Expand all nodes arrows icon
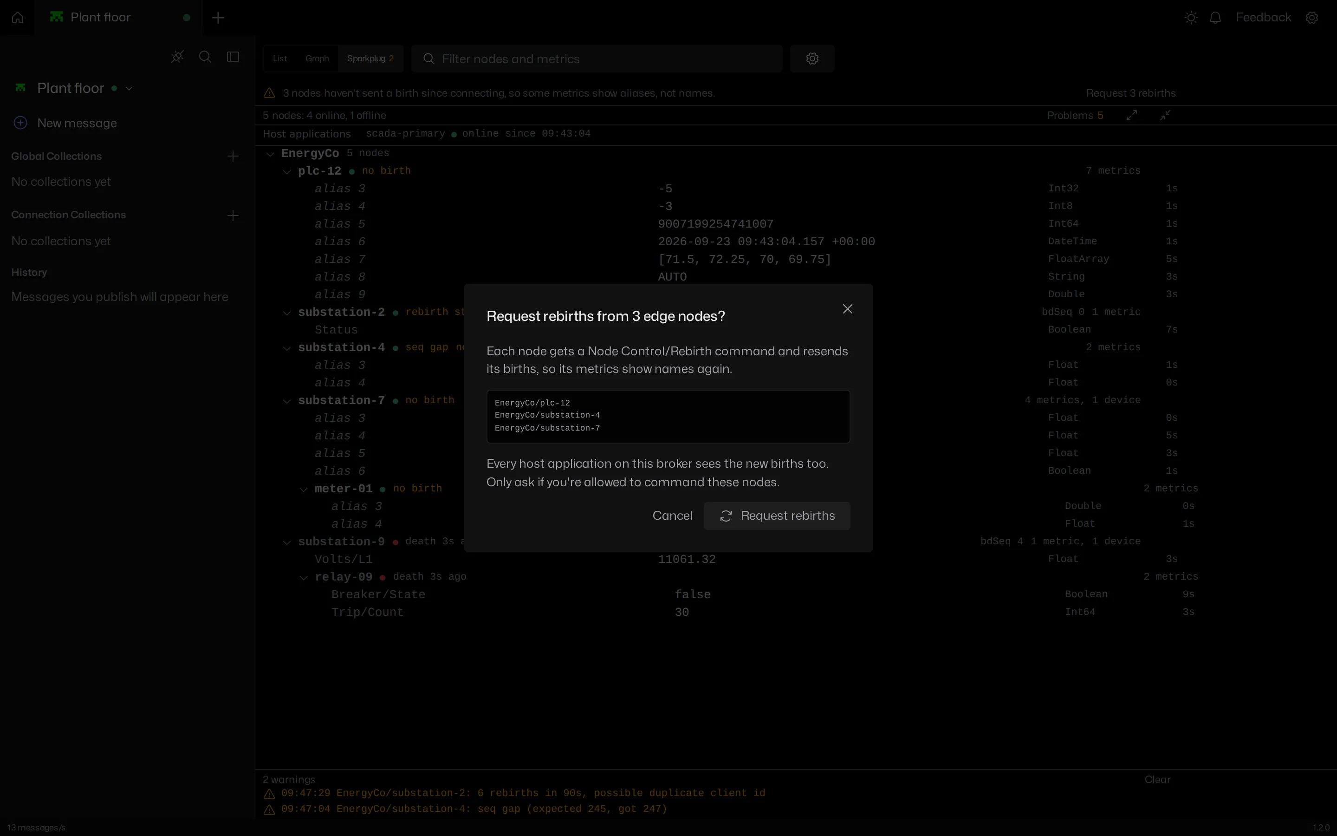This screenshot has height=836, width=1337. pyautogui.click(x=1131, y=115)
